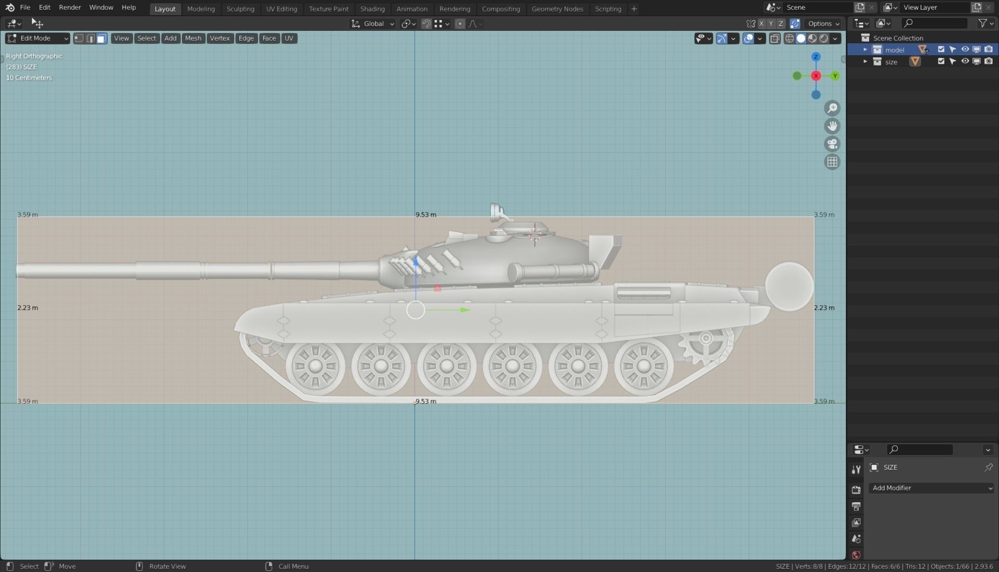Open the Vertex menu

point(220,38)
